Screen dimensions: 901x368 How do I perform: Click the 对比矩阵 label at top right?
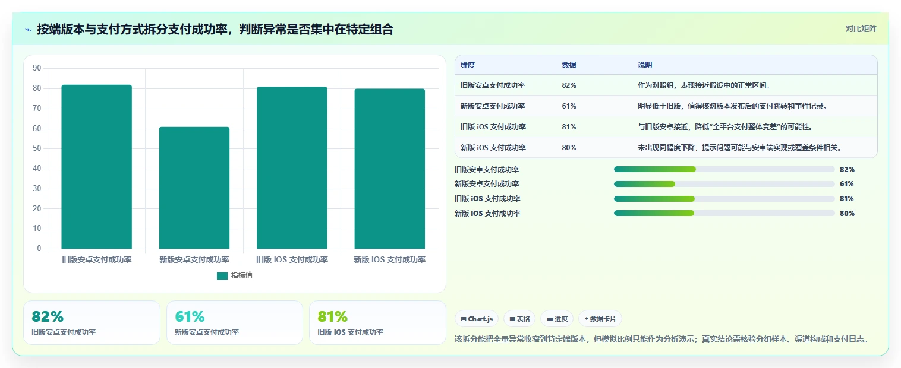(861, 28)
